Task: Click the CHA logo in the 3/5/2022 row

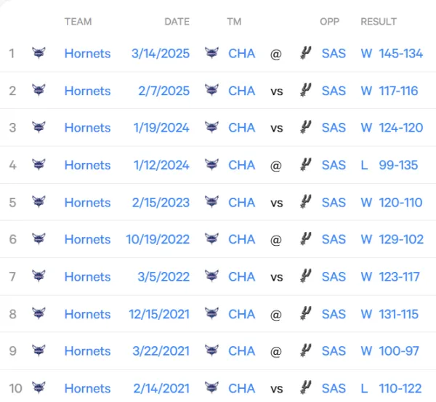Action: click(x=211, y=276)
